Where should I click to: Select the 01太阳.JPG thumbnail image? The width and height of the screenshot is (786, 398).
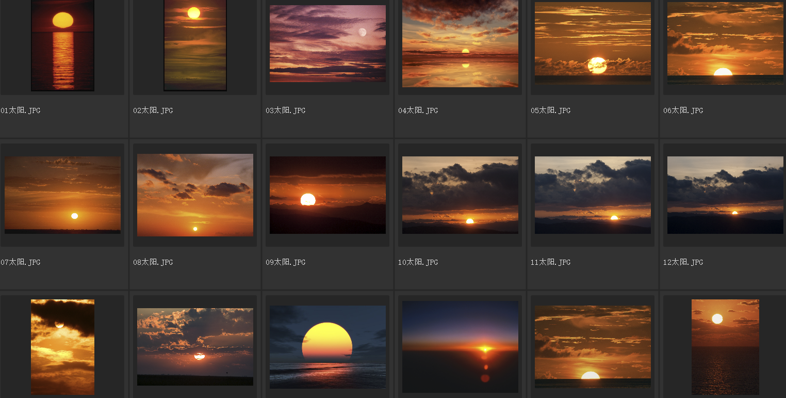[62, 45]
